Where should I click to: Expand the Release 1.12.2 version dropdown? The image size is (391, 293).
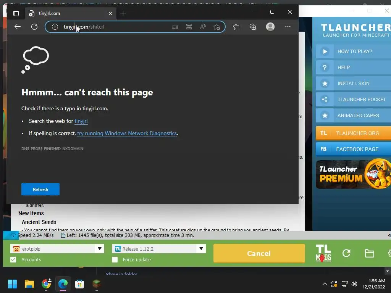pyautogui.click(x=201, y=249)
